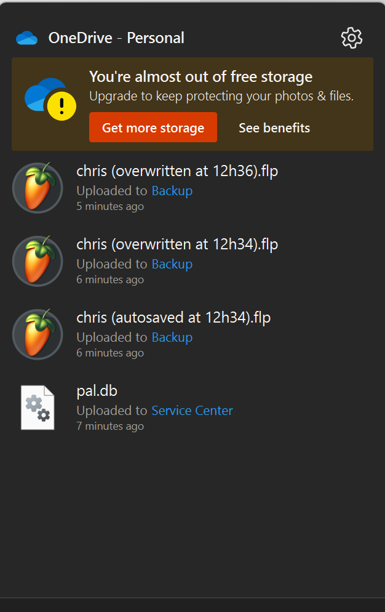Click FL Studio icon for 12h36 overwritten file
The image size is (385, 612).
(x=38, y=188)
